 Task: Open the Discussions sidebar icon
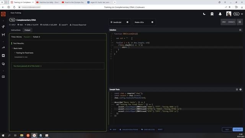pos(3,64)
